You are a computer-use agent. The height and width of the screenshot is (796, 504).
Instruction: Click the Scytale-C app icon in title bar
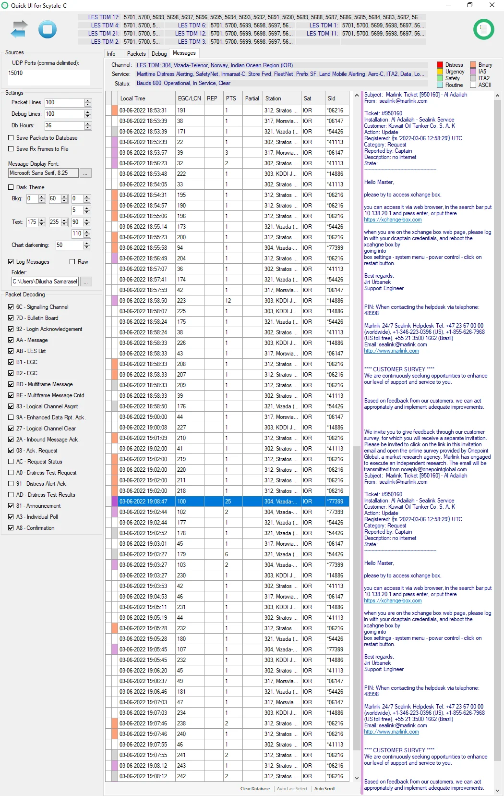point(5,5)
